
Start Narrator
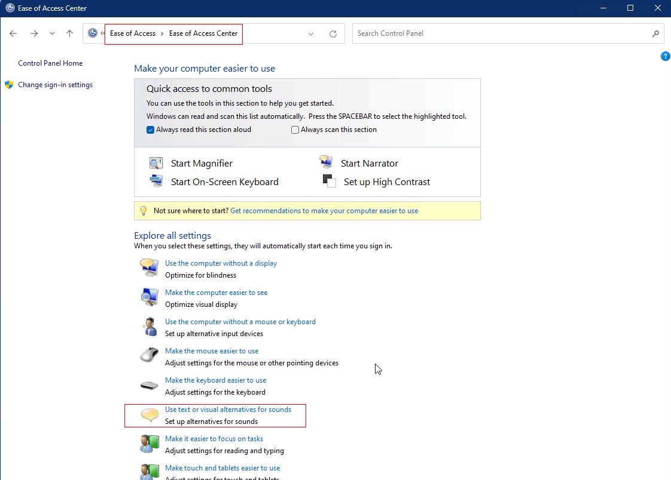click(370, 164)
